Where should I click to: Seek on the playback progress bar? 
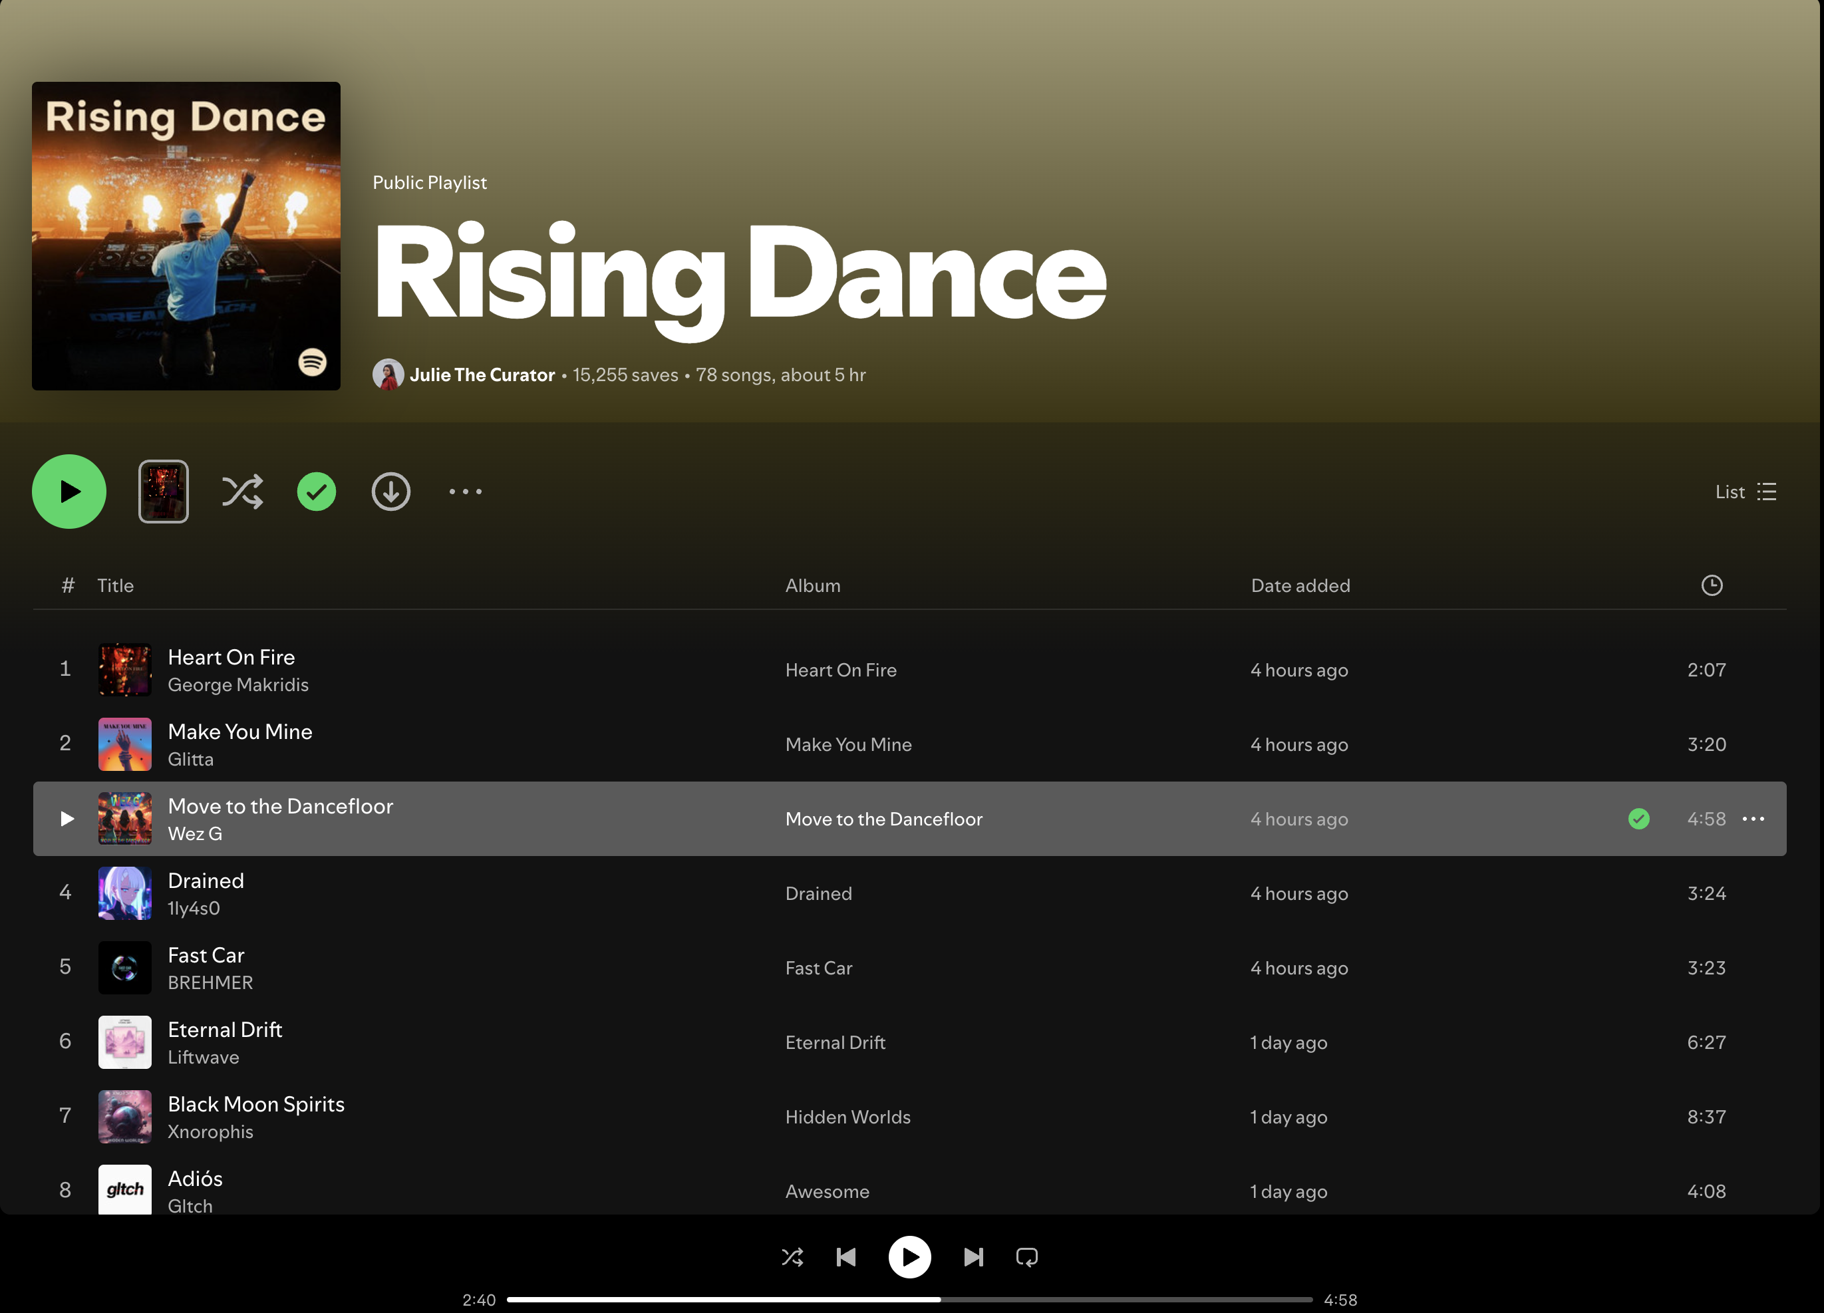coord(909,1299)
